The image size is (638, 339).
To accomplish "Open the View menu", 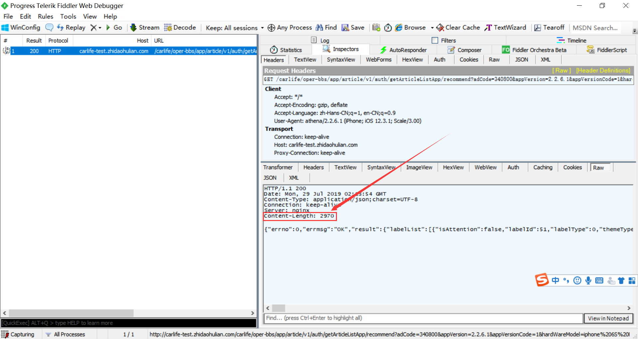I will point(90,16).
